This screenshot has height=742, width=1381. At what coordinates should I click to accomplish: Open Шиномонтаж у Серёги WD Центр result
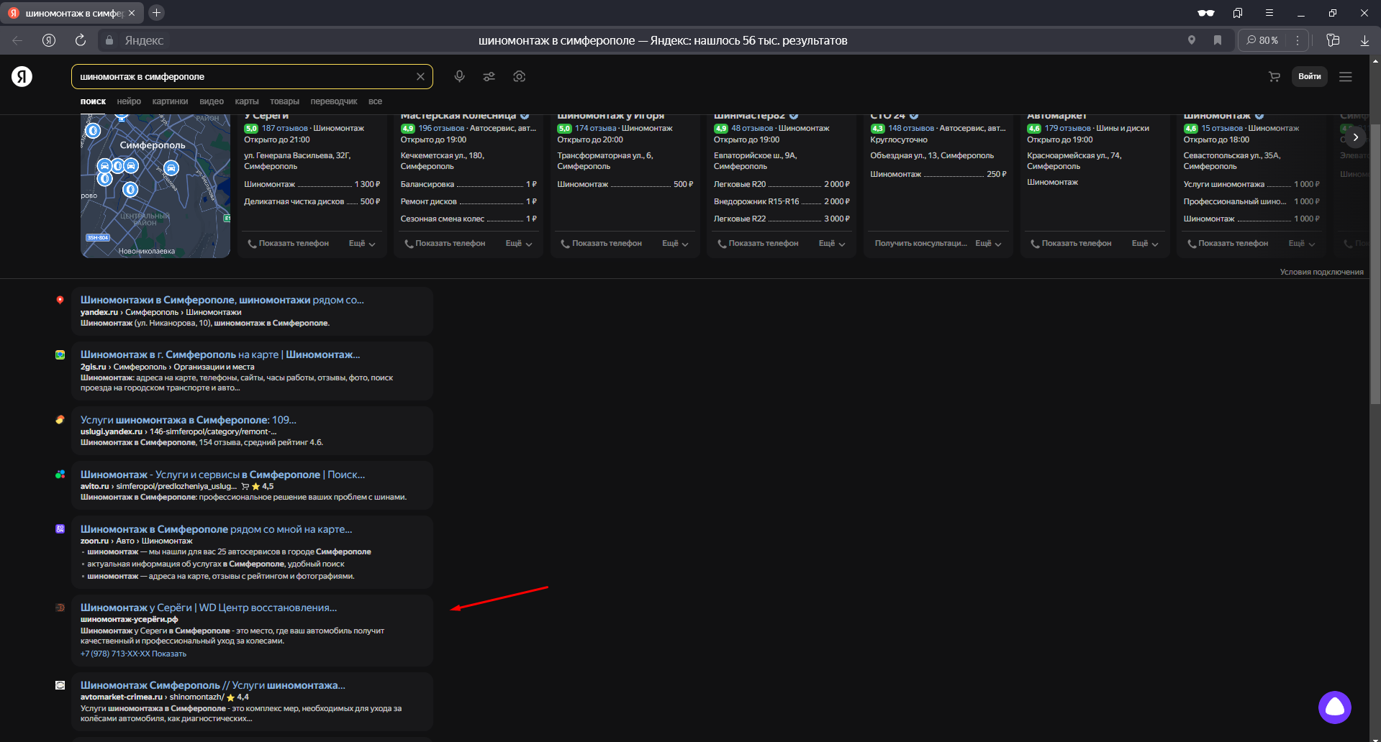209,608
